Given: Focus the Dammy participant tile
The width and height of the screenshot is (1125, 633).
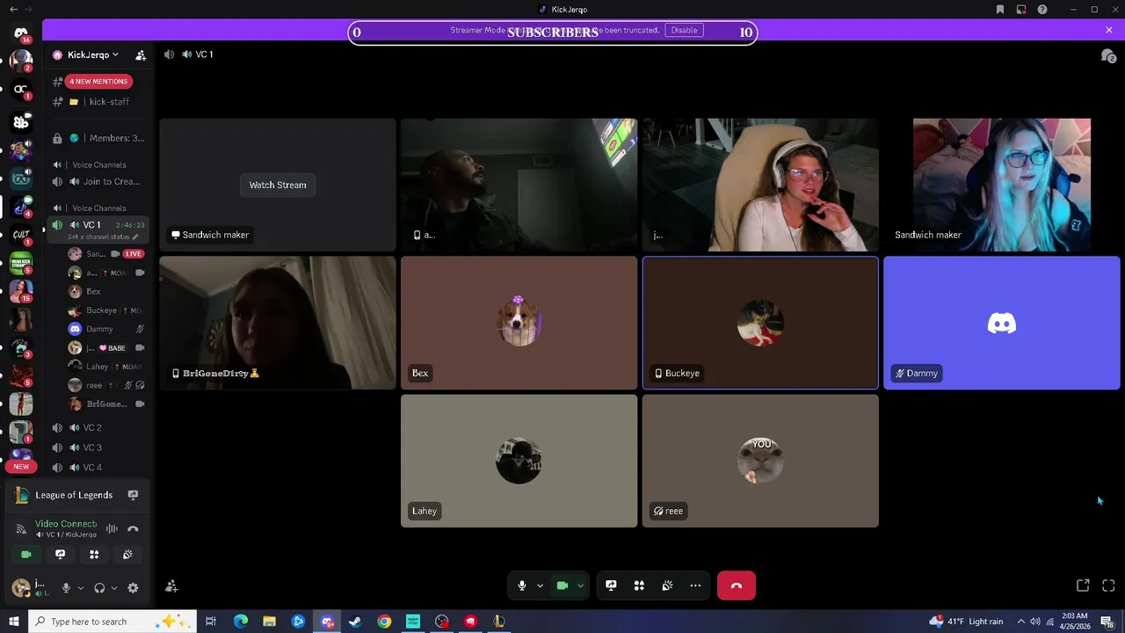Looking at the screenshot, I should click(1002, 323).
